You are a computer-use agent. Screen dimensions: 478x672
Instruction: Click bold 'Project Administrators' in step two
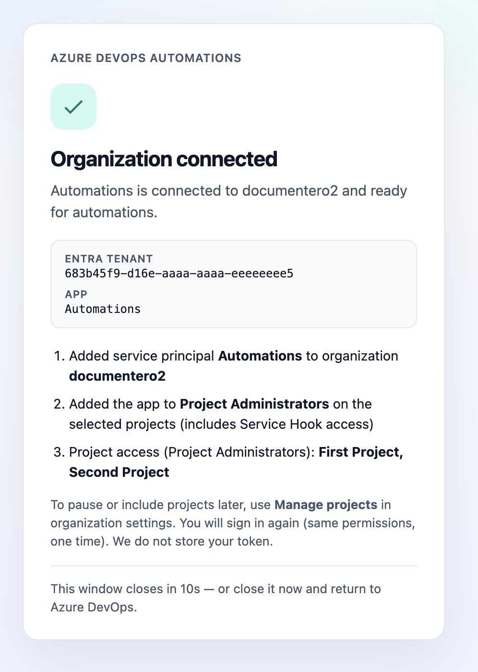tap(254, 404)
